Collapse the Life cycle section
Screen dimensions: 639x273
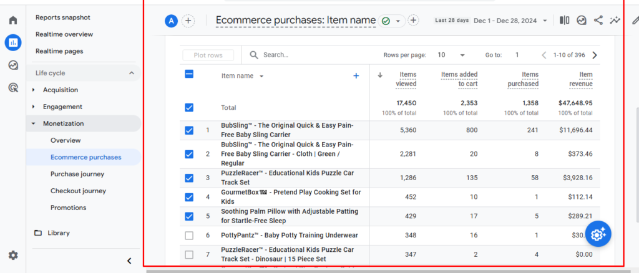click(131, 73)
